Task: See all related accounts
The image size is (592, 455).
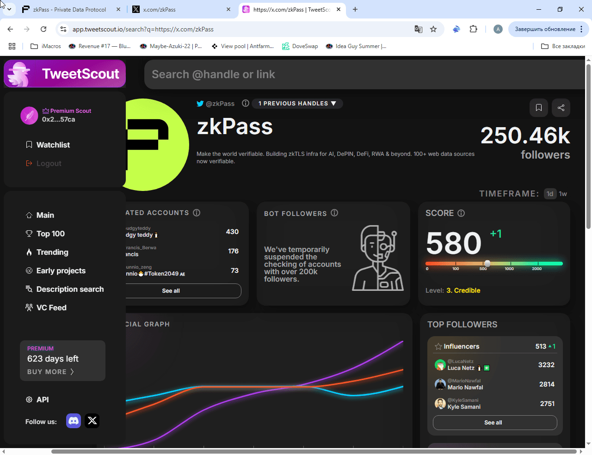Action: (x=171, y=291)
